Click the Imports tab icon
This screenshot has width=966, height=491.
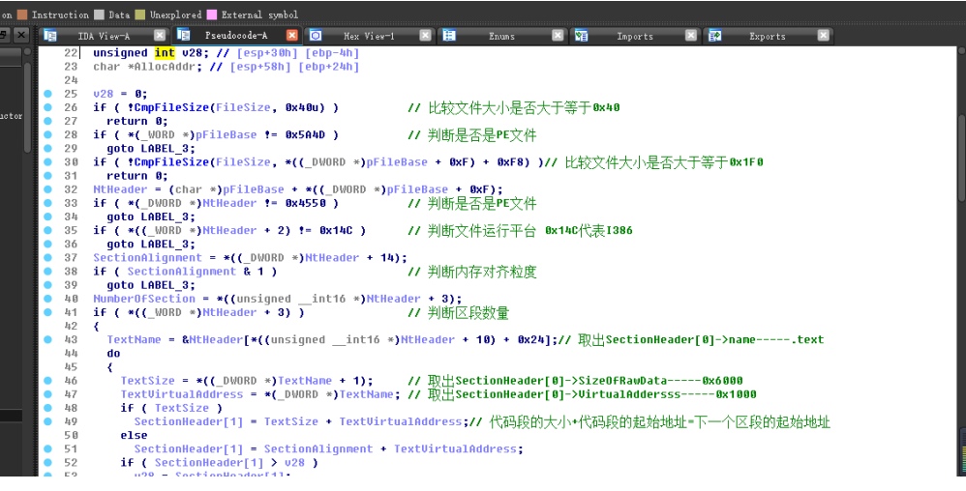point(581,36)
